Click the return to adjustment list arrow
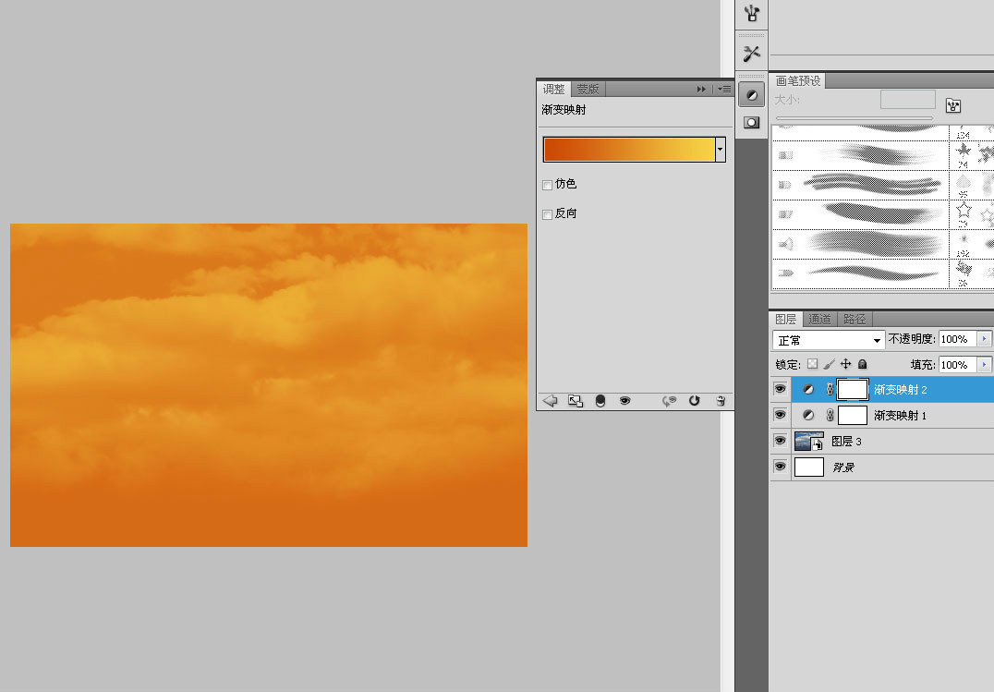This screenshot has width=994, height=692. coord(551,401)
